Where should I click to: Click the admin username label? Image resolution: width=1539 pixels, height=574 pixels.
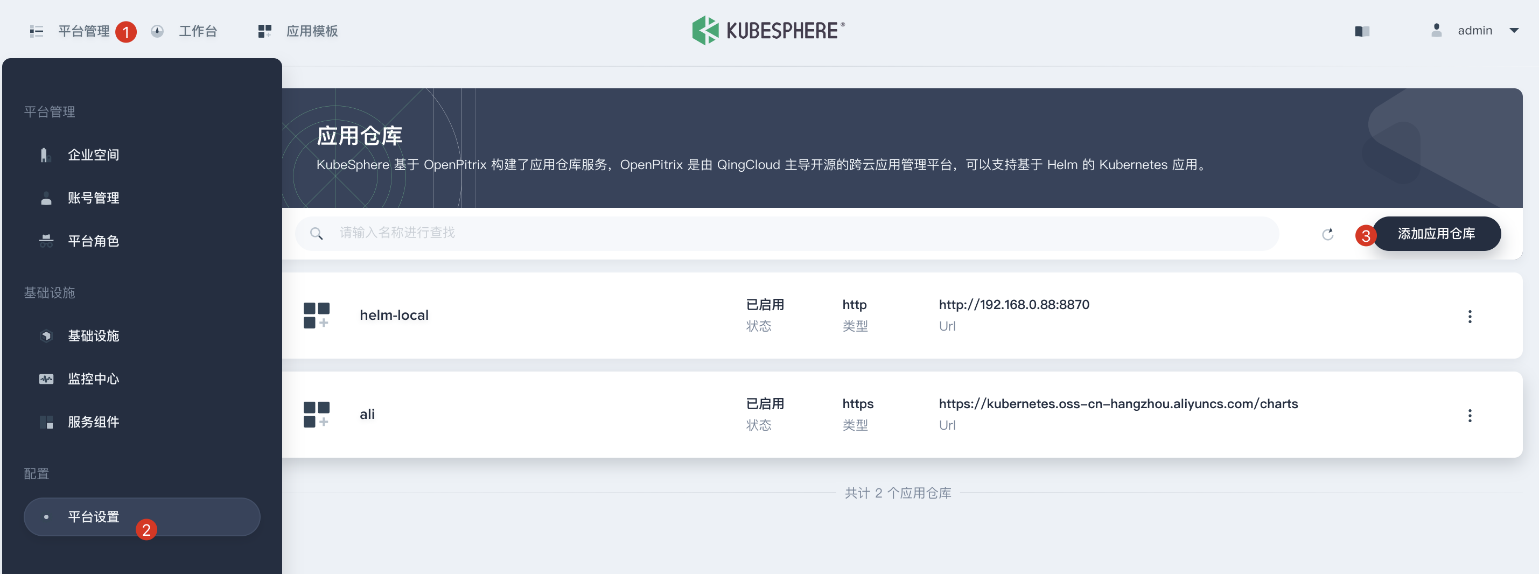[1474, 31]
